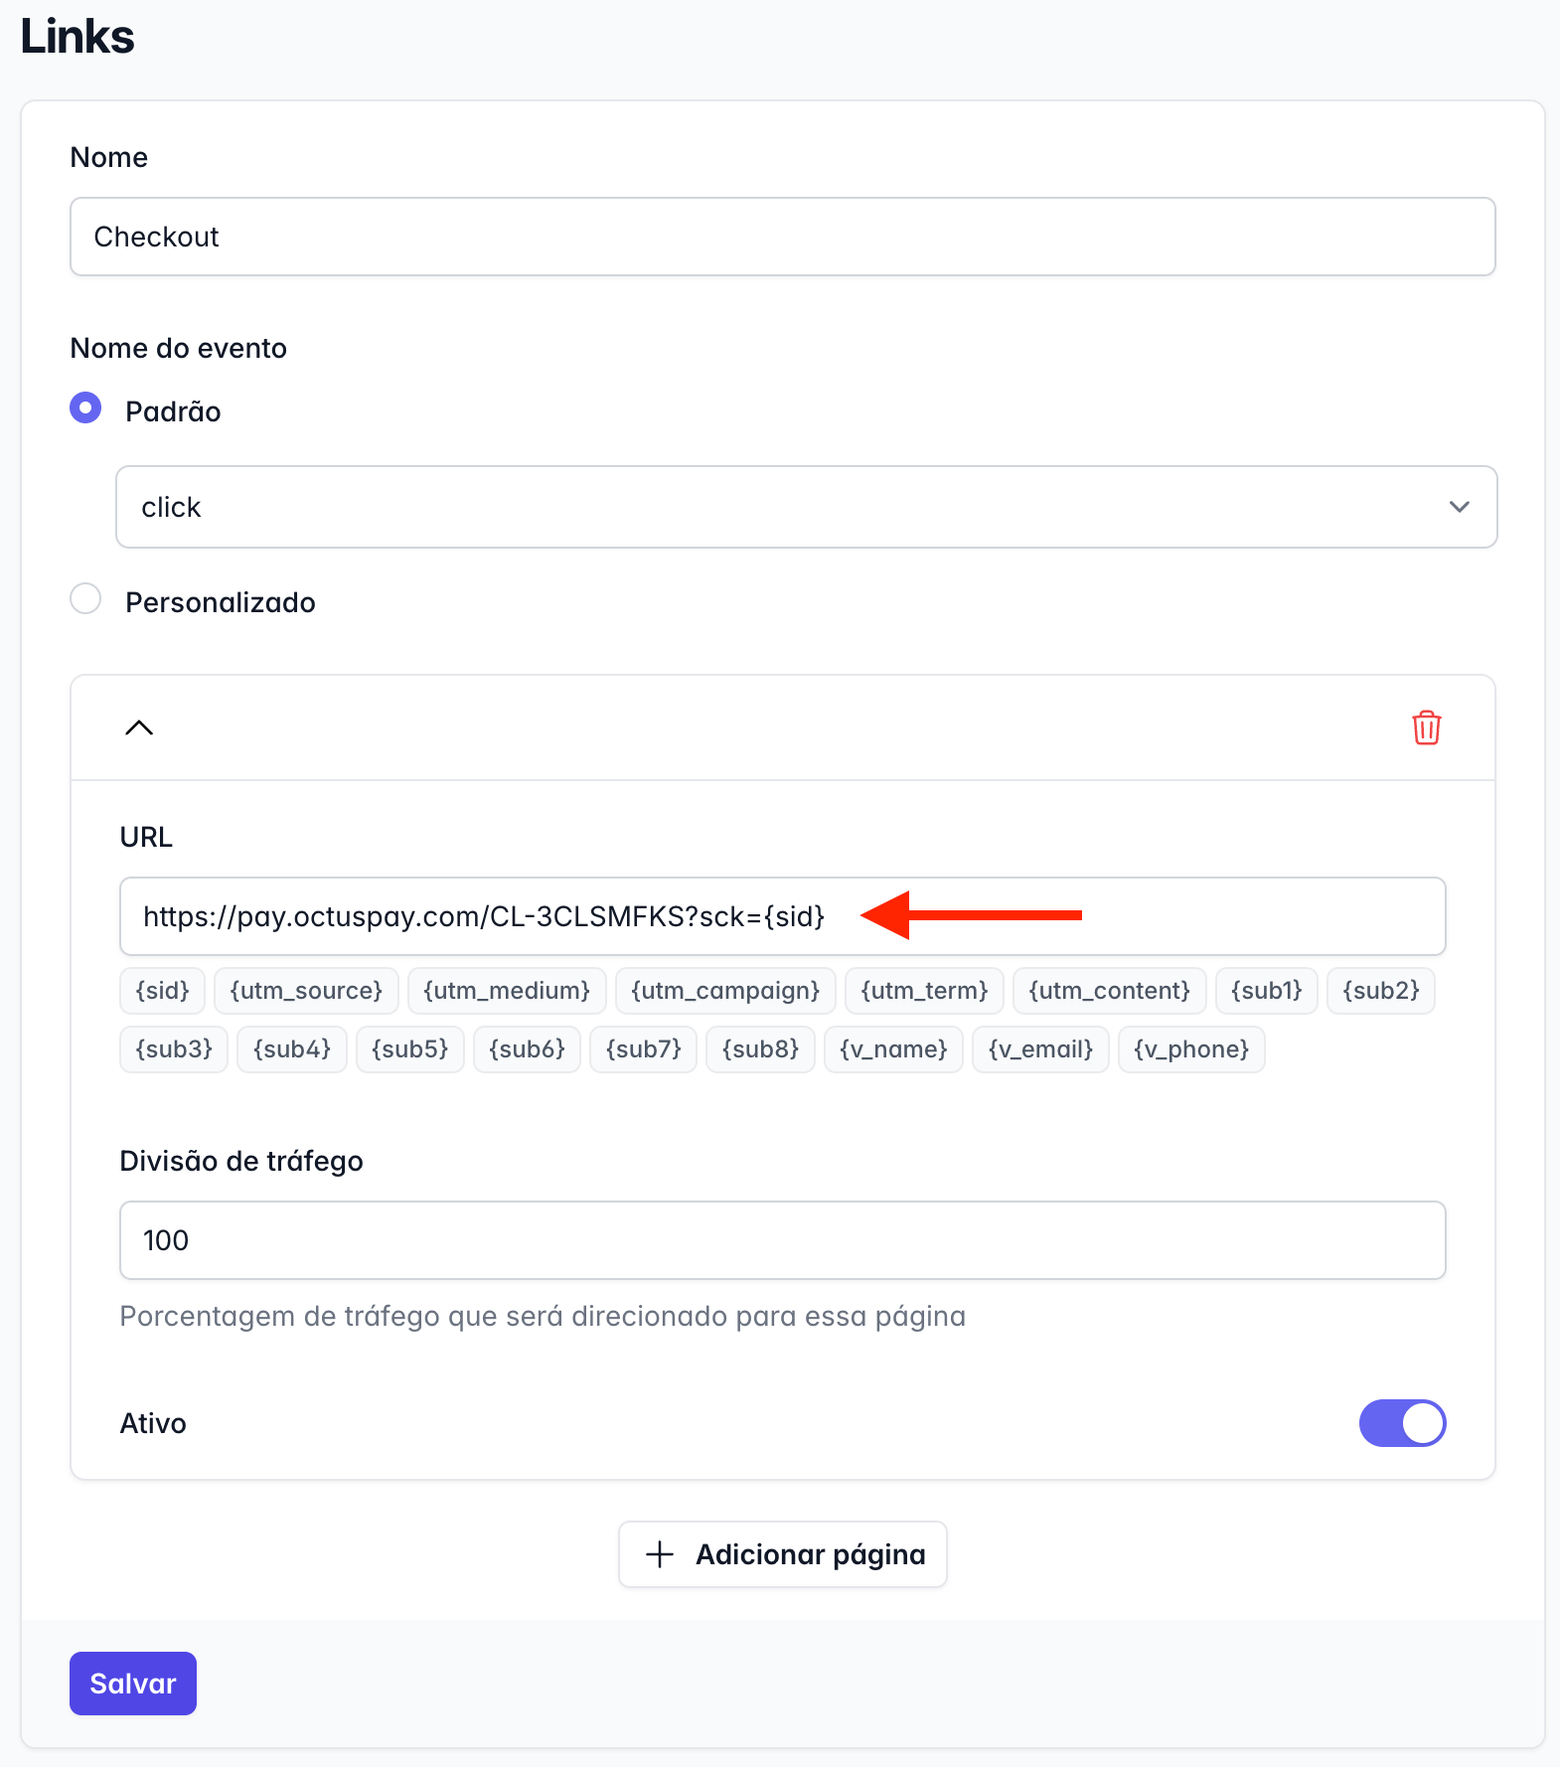Add the {utm_campaign} tag to URL
1560x1767 pixels.
click(725, 991)
